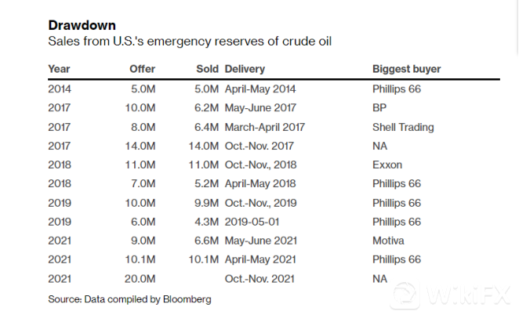519x322 pixels.
Task: Select the "6.6M" sold value
Action: (205, 240)
